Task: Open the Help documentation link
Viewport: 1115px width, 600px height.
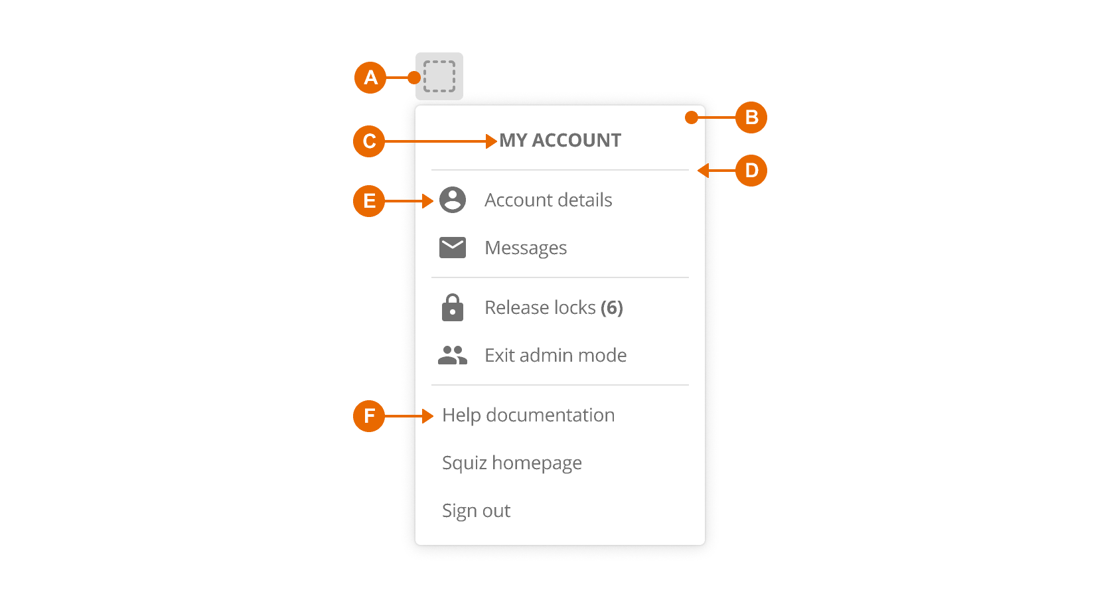Action: coord(528,415)
